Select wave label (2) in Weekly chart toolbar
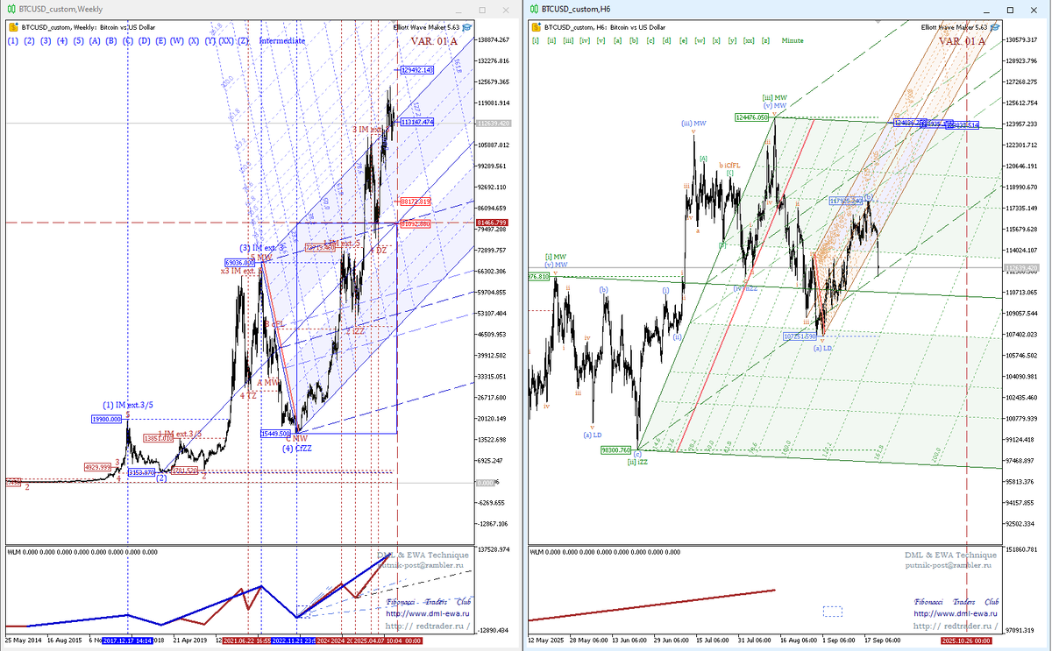The width and height of the screenshot is (1052, 651). 29,40
